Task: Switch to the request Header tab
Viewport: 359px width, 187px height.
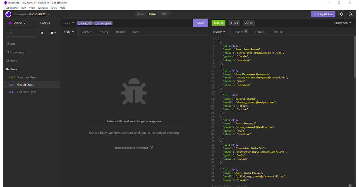Action: coord(121,32)
